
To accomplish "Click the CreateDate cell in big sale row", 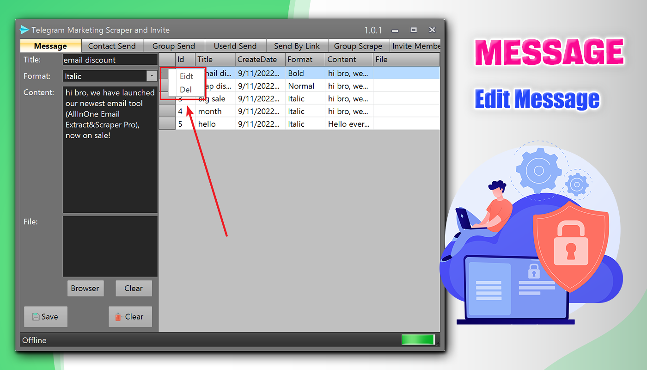I will pyautogui.click(x=260, y=99).
